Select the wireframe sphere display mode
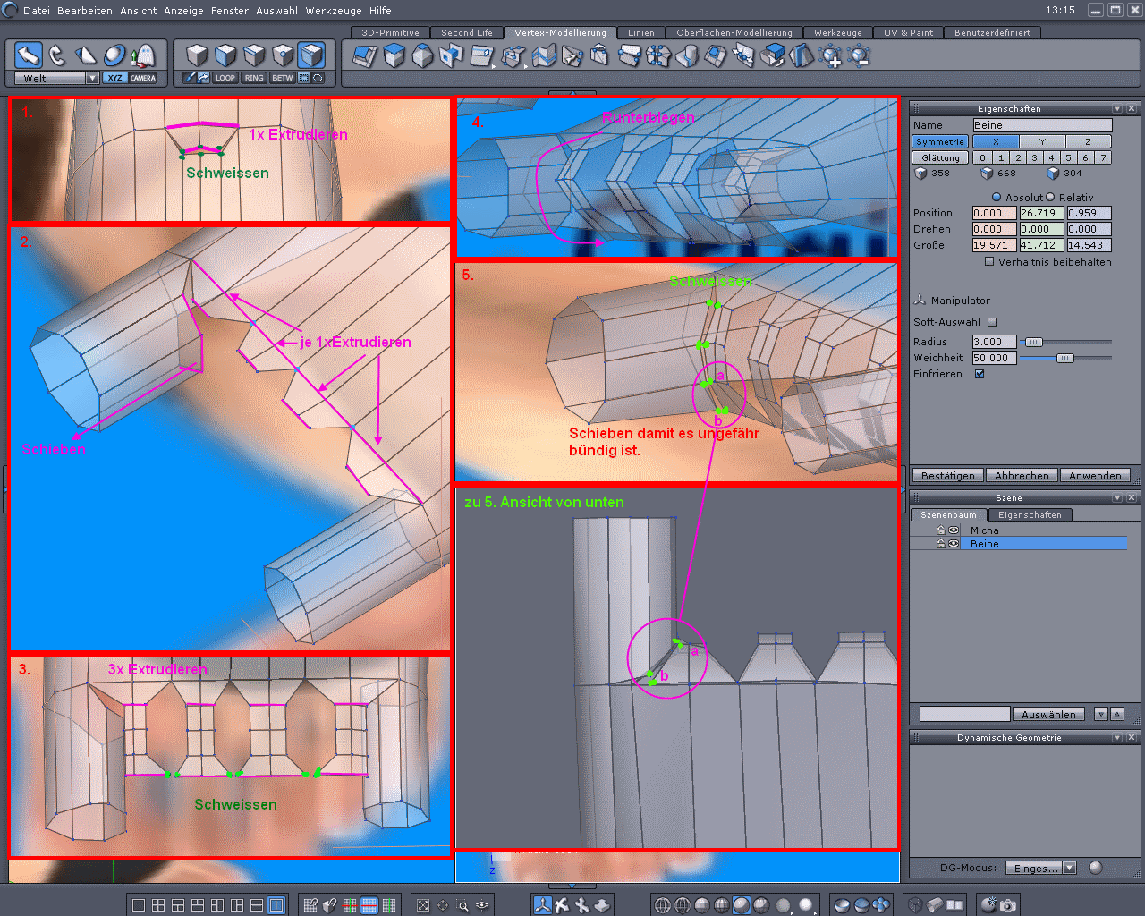The height and width of the screenshot is (916, 1145). [x=663, y=905]
